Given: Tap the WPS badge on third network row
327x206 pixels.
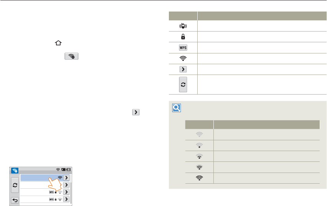Looking at the screenshot, I should point(51,192).
